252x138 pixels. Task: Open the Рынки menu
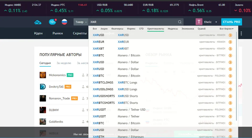(58, 33)
